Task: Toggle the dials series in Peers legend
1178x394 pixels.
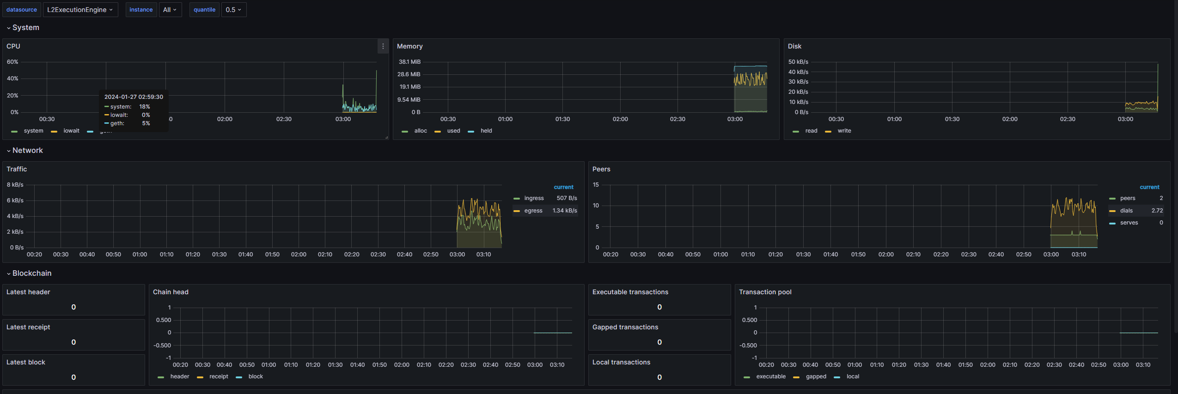Action: 1126,211
